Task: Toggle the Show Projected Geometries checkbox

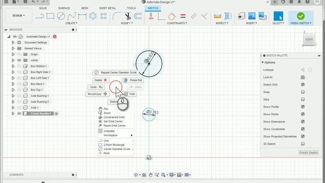Action: (303, 136)
